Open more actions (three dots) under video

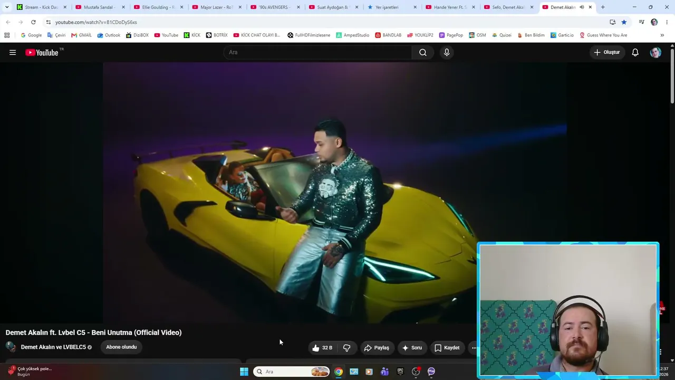pyautogui.click(x=474, y=348)
